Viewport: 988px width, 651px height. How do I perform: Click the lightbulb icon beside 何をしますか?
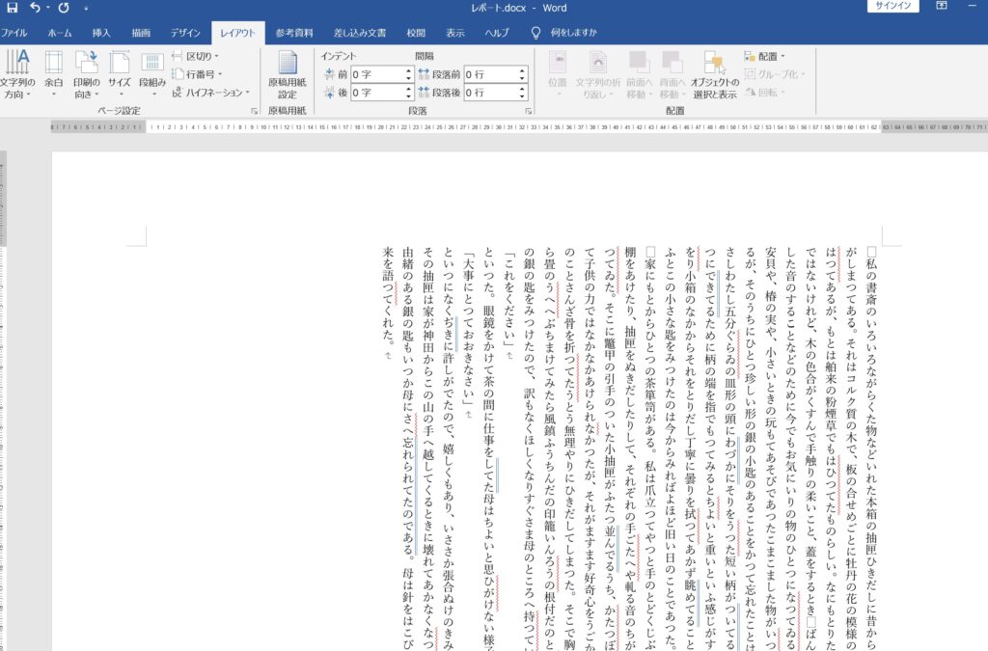(x=535, y=33)
